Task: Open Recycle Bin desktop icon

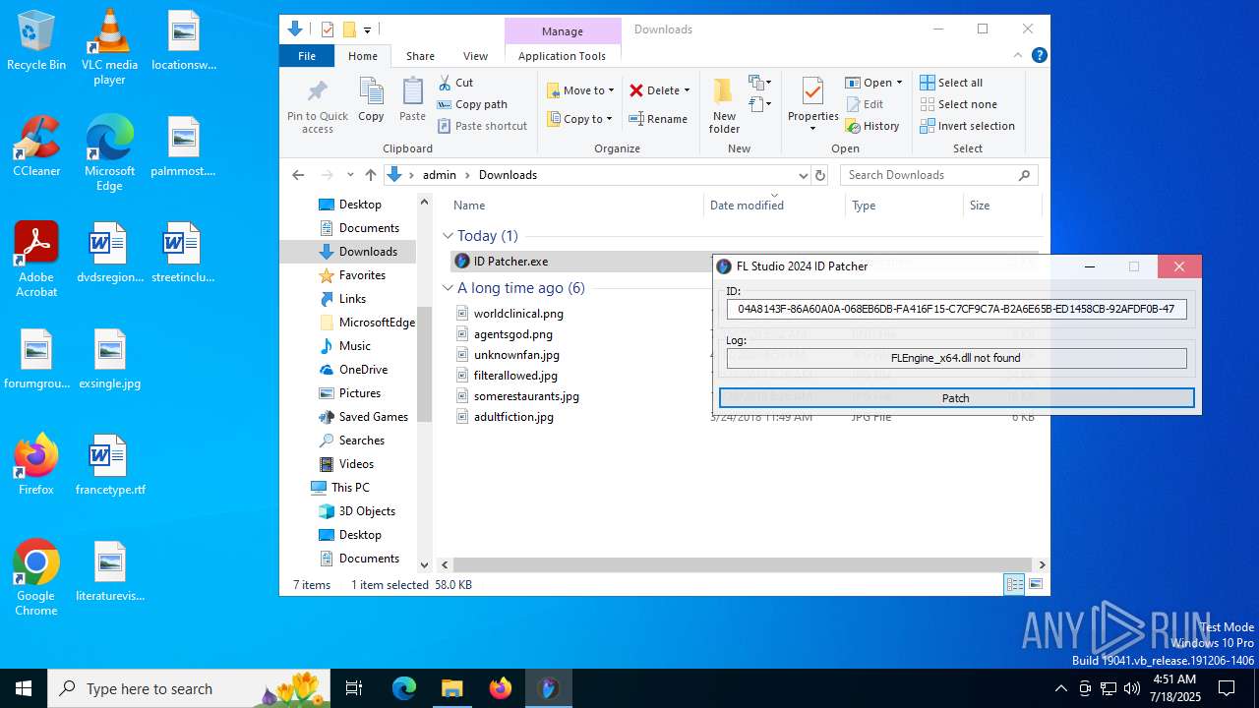Action: point(36,40)
